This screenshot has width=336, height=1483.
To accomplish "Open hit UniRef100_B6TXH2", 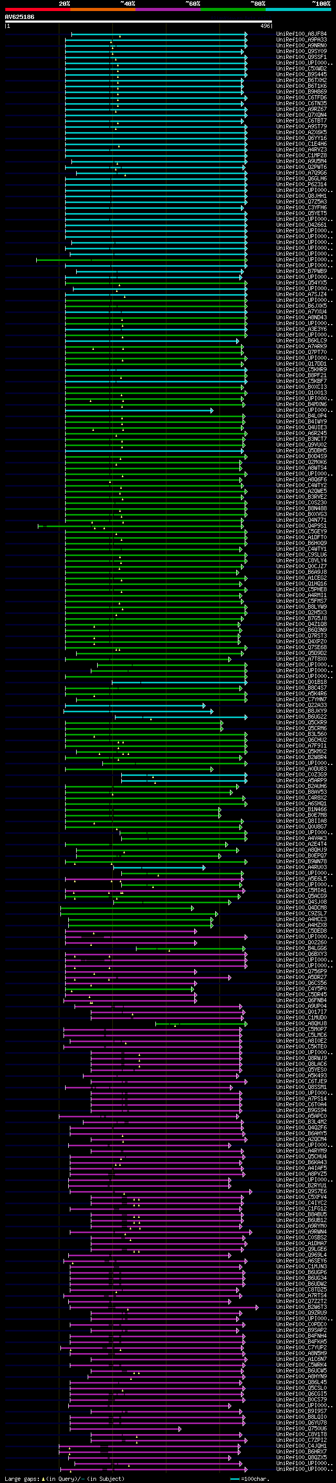I will [301, 80].
